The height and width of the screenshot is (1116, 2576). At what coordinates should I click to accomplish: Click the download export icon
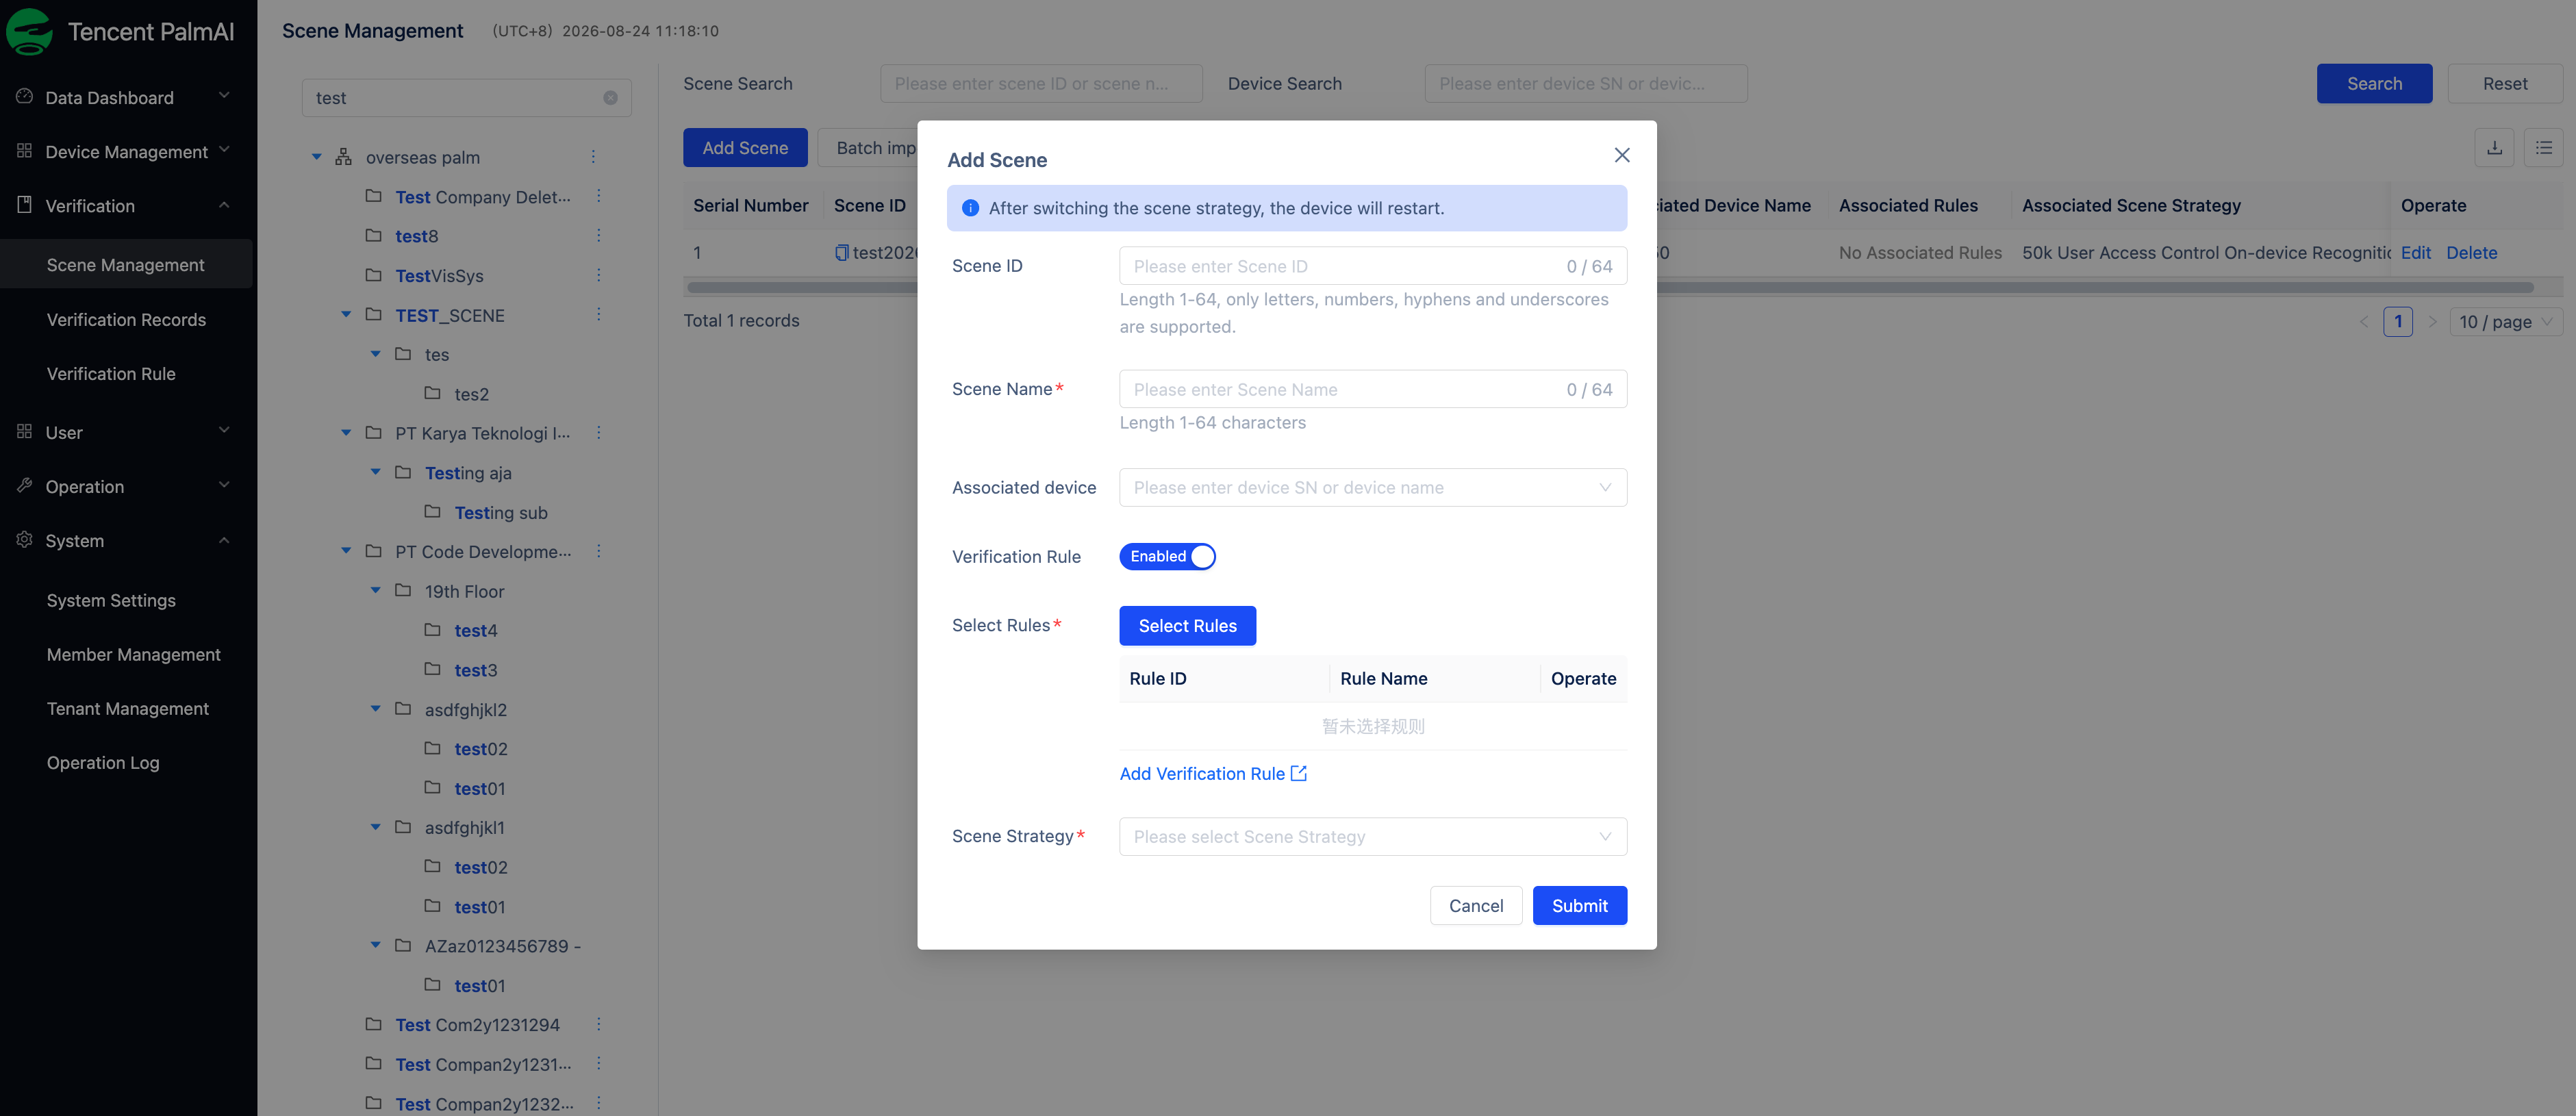[2494, 148]
